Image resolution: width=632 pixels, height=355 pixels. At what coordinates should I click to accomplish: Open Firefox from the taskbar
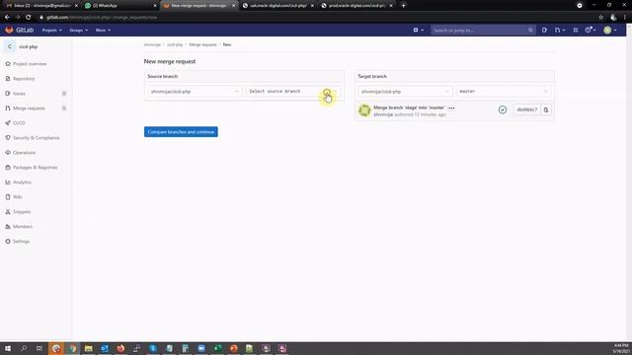120,348
